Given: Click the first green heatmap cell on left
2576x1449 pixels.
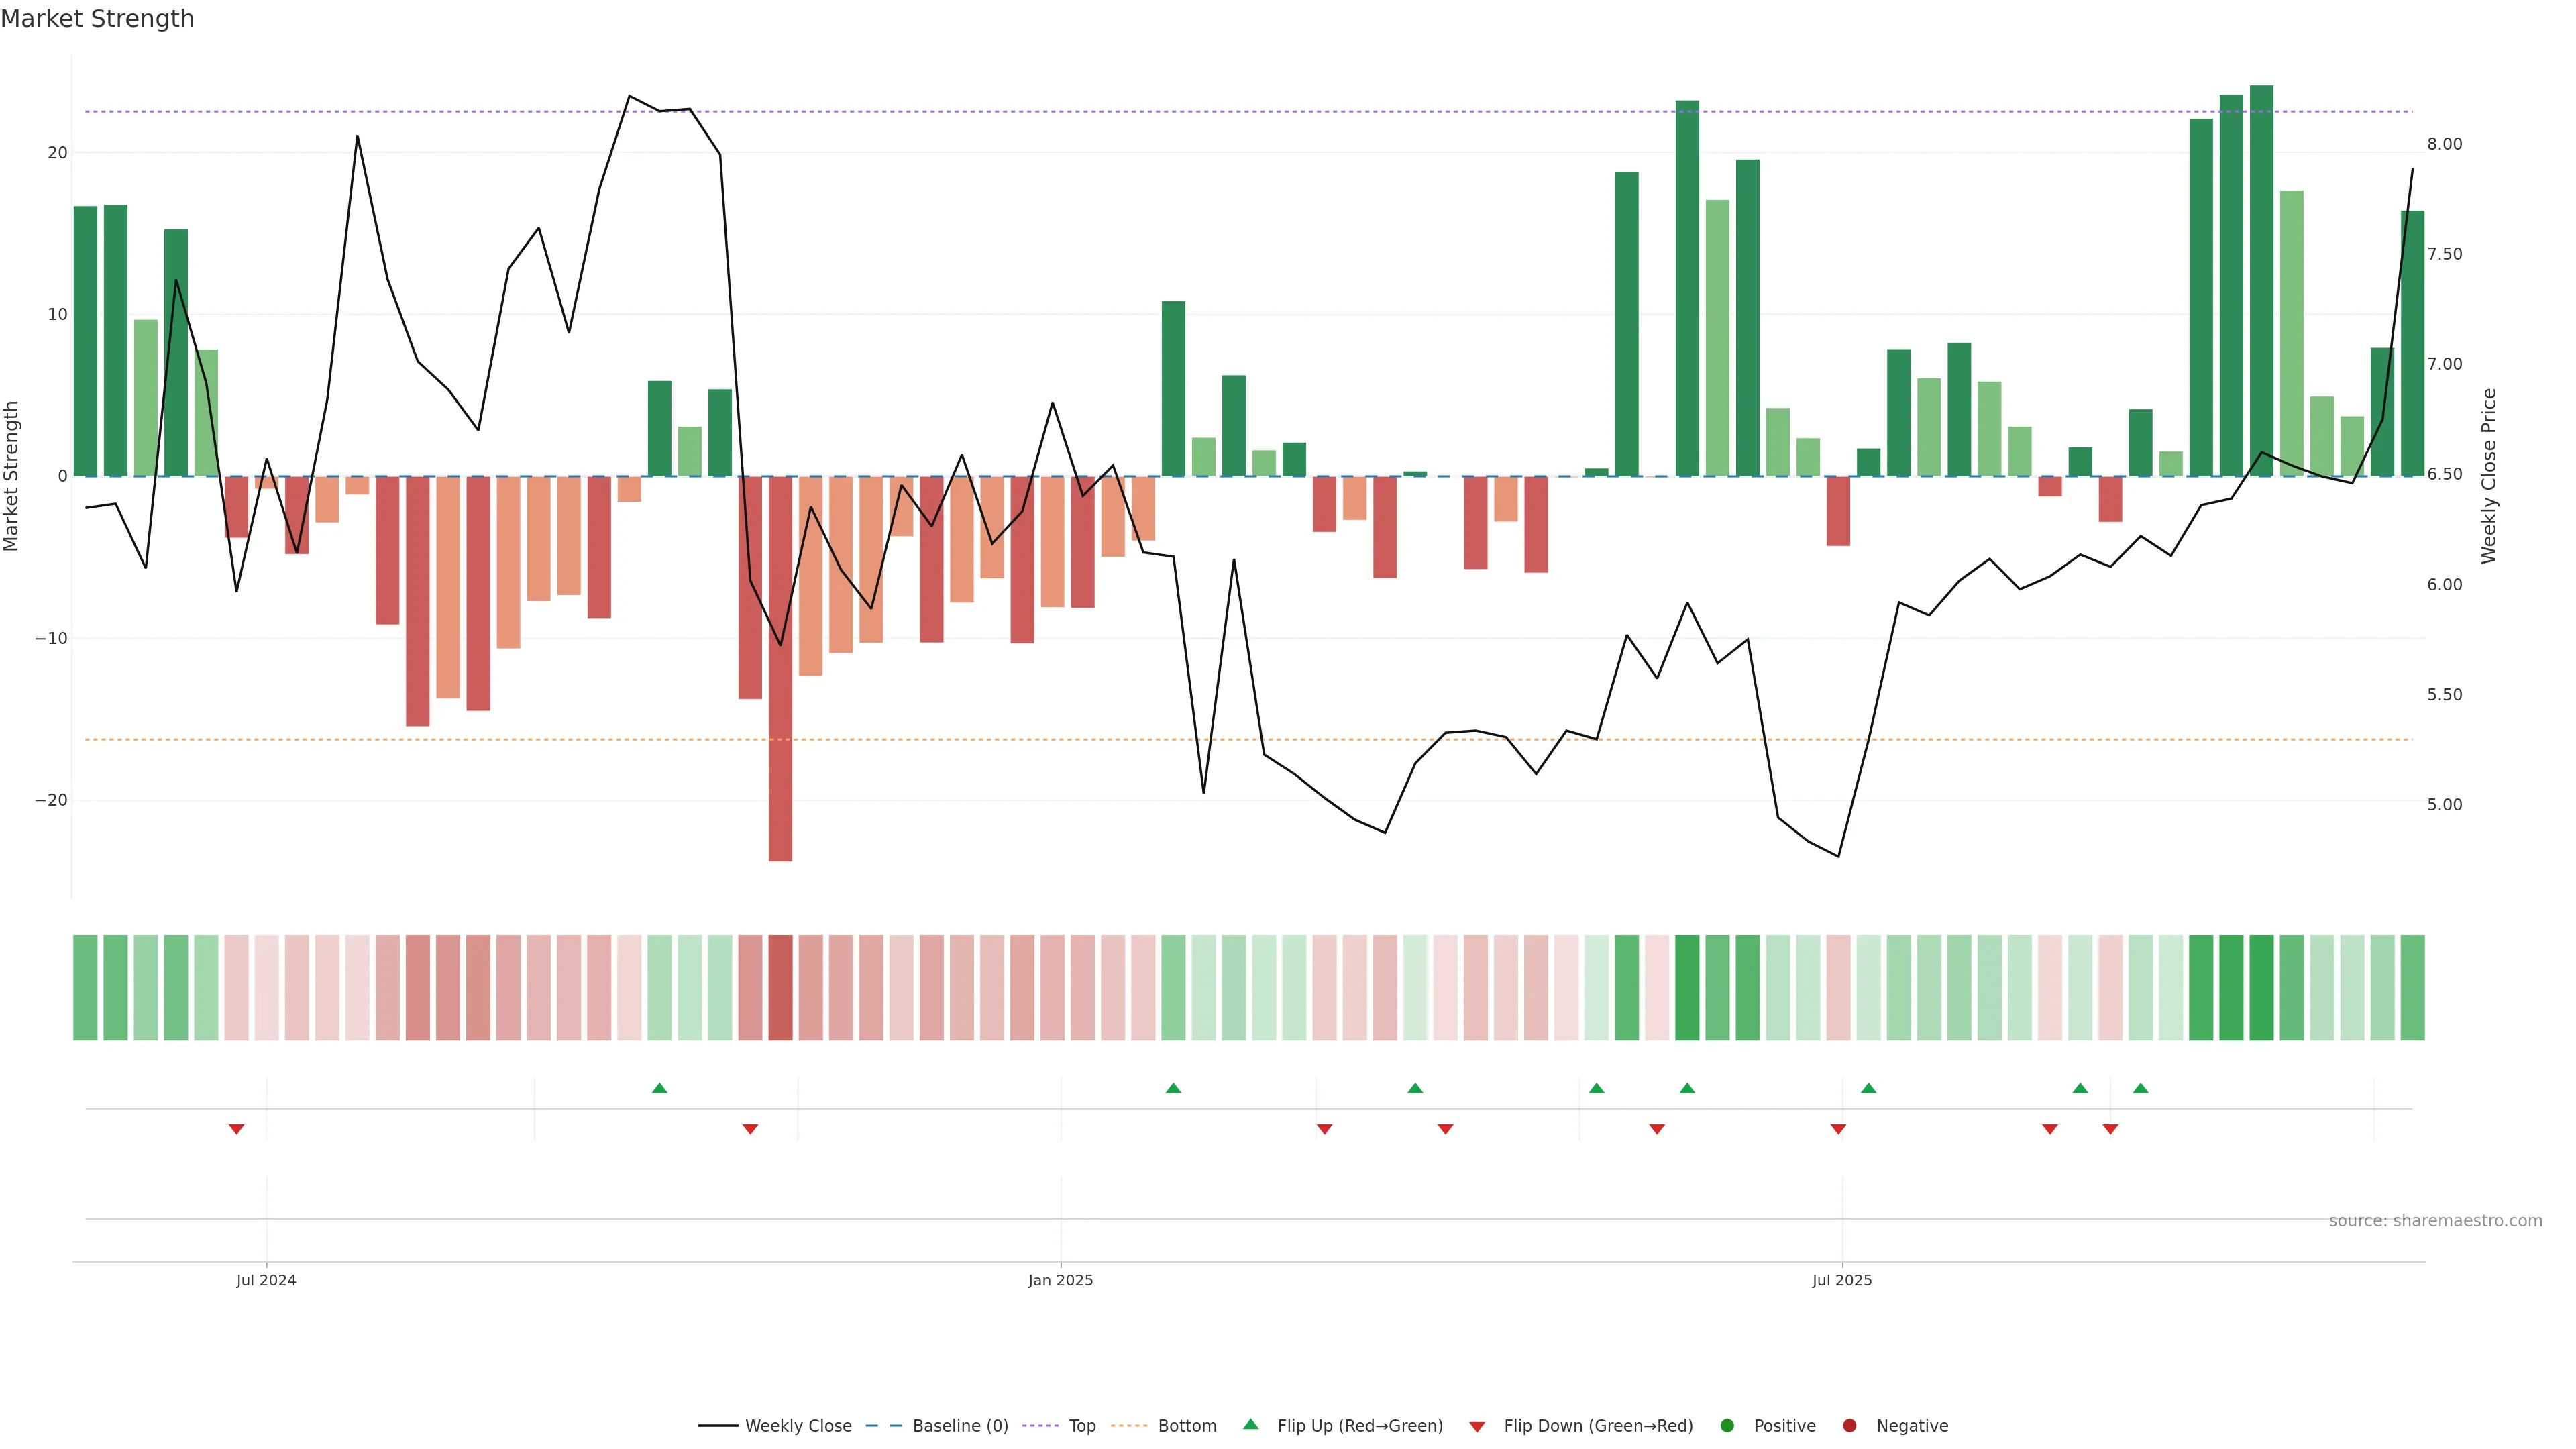Looking at the screenshot, I should (x=85, y=988).
